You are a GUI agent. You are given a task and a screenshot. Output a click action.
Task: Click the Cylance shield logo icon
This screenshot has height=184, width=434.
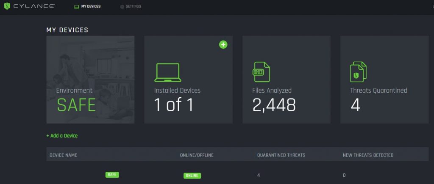click(x=7, y=6)
